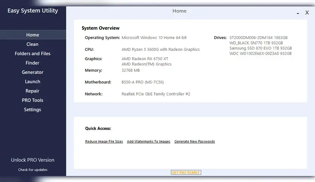The width and height of the screenshot is (315, 182).
Task: Click the GET PRO YEARLY button
Action: click(186, 172)
